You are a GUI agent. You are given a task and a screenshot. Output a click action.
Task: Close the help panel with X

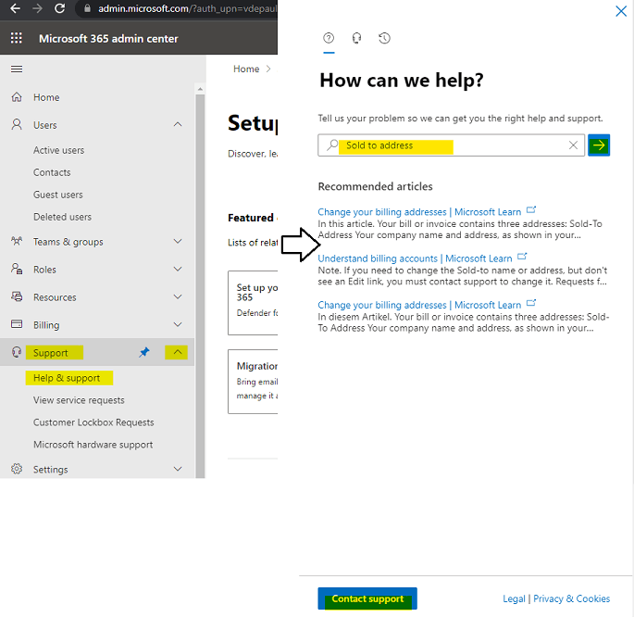click(621, 11)
